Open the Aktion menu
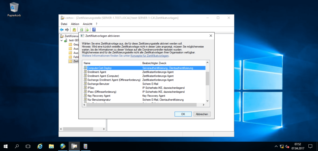Screen dimensions: 318x151 [x=75, y=24]
